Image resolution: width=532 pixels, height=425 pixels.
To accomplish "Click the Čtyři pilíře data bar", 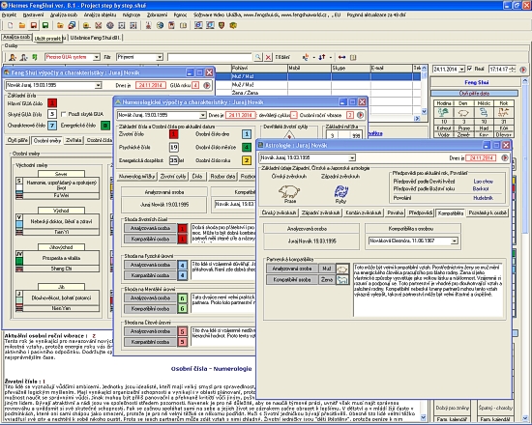I will click(474, 93).
